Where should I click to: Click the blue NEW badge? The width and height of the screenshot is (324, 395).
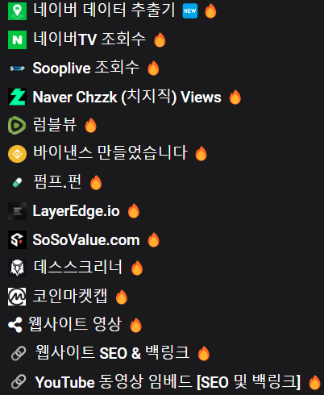click(190, 11)
